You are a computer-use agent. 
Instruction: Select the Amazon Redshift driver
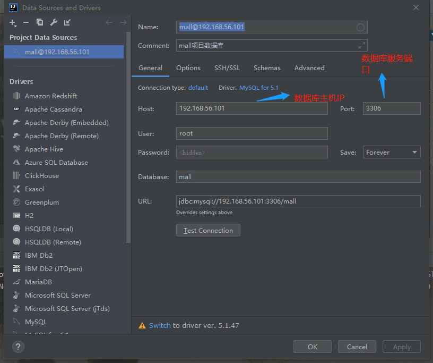51,96
